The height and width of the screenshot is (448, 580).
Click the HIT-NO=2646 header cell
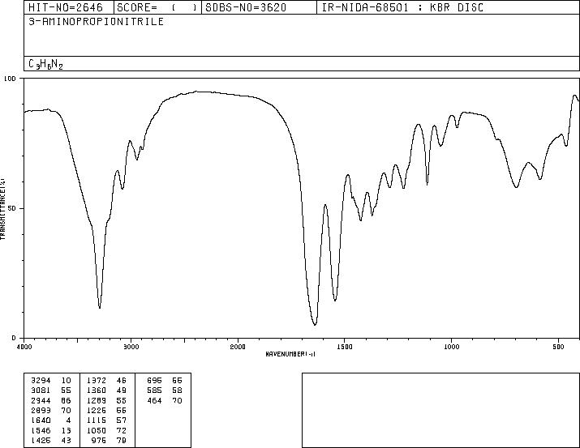click(x=69, y=7)
